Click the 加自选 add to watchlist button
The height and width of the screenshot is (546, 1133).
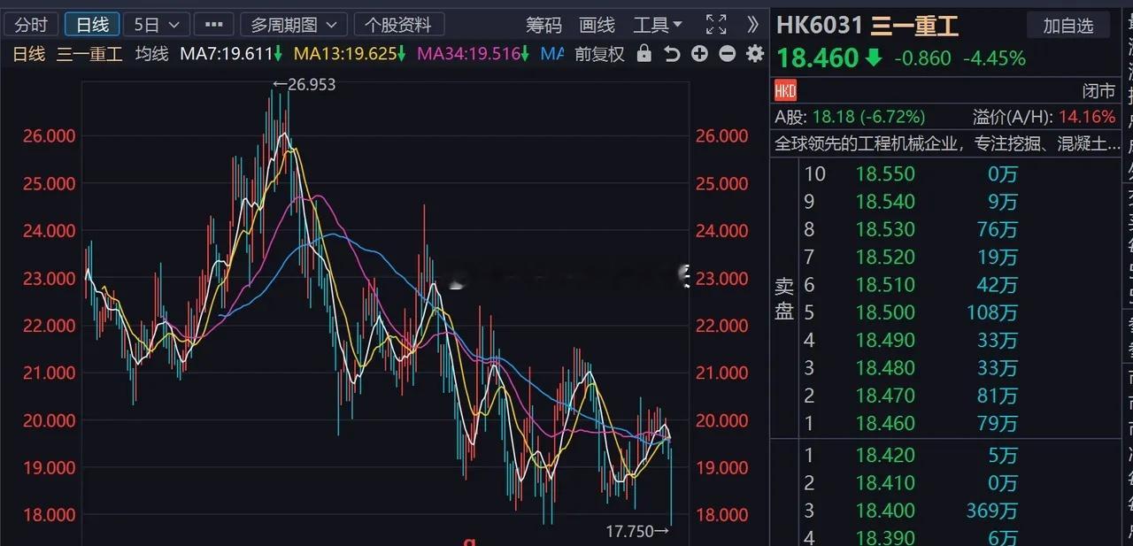[1068, 26]
